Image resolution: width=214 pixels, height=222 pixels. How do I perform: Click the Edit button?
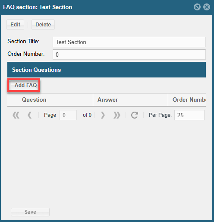tap(15, 25)
